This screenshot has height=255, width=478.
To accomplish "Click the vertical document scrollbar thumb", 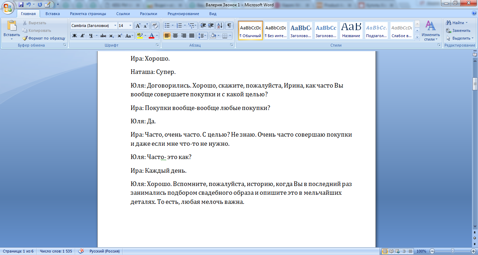I will [475, 84].
